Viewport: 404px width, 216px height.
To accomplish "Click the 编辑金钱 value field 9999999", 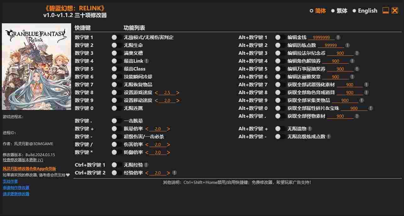I will click(x=321, y=37).
